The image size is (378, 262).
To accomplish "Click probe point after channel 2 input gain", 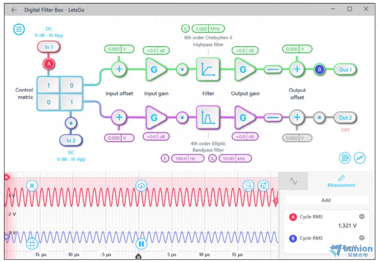I will (182, 118).
